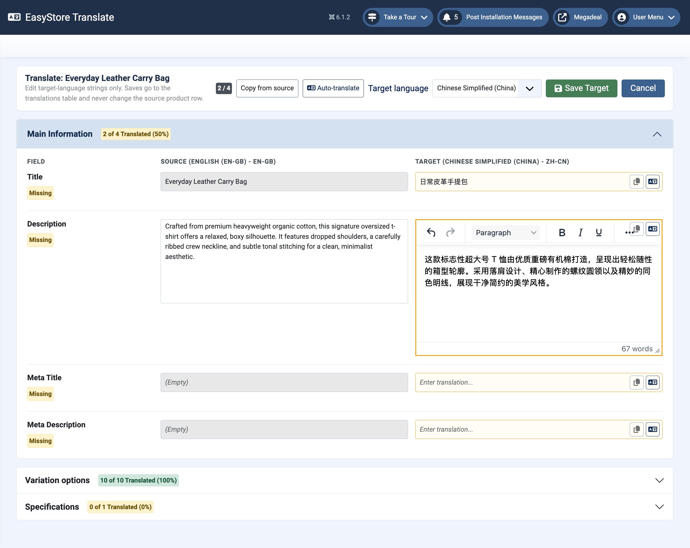
Task: Click the 2 / 4 progress badge
Action: point(224,88)
